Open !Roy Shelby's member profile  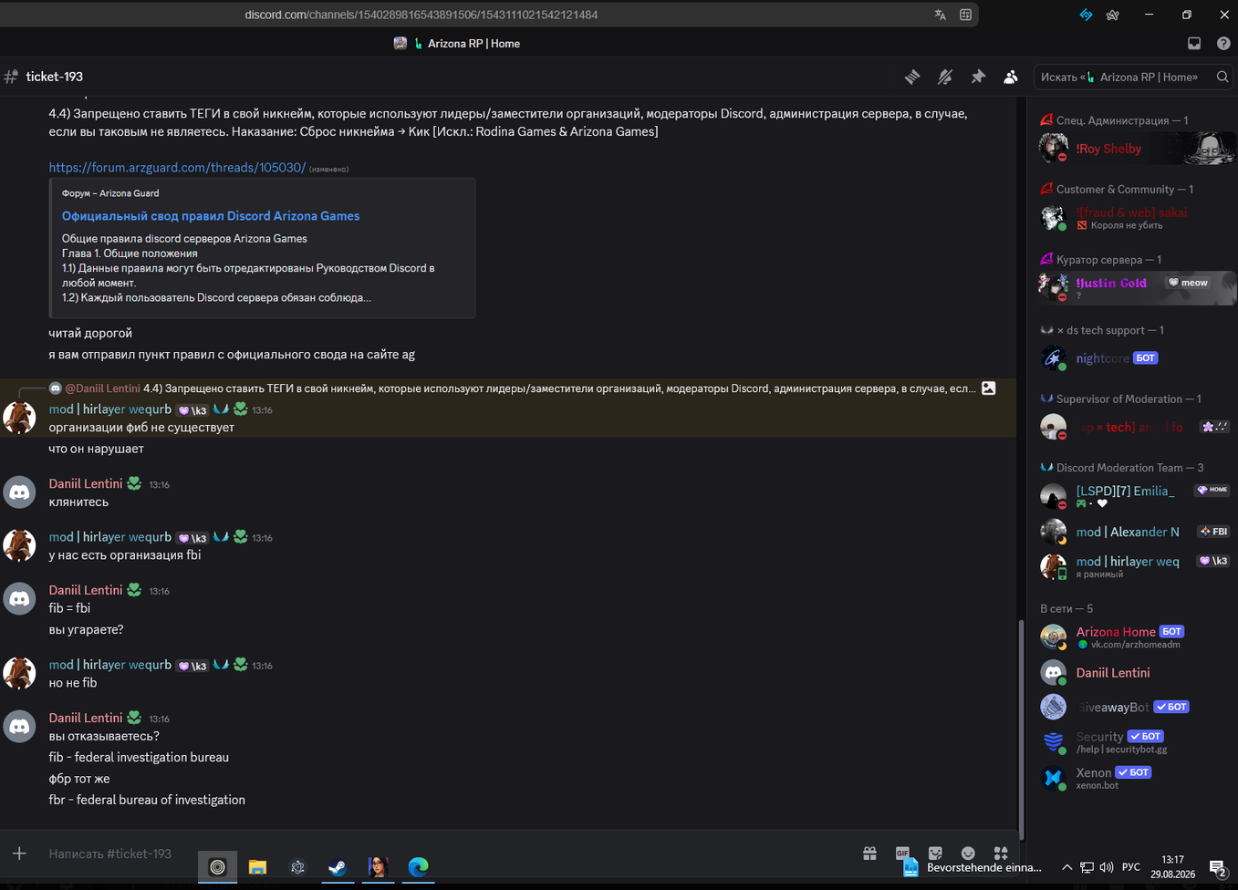(x=1137, y=148)
